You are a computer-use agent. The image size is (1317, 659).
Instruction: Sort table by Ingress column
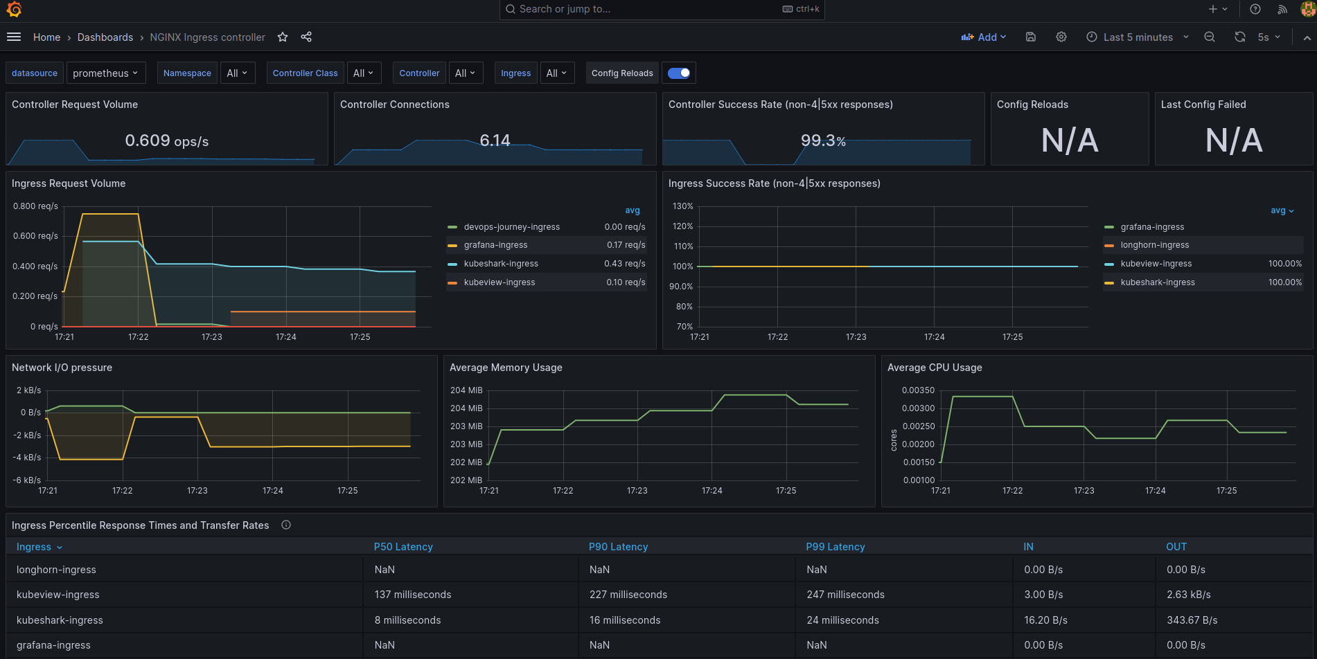click(x=39, y=547)
